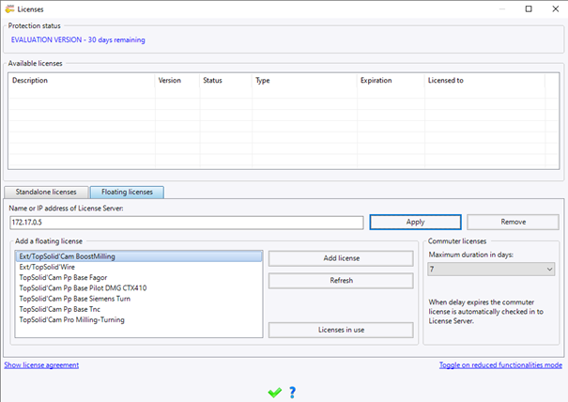The image size is (568, 402).
Task: Select the Floating licenses tab
Action: point(127,193)
